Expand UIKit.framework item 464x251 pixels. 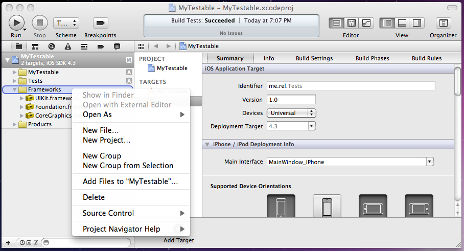coord(21,98)
